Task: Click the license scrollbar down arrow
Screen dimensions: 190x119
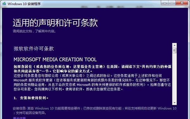Action: (174, 103)
